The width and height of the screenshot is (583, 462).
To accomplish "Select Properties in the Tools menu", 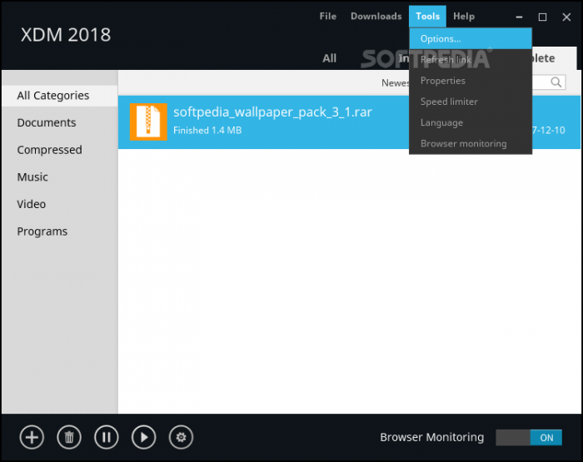I will 471,81.
